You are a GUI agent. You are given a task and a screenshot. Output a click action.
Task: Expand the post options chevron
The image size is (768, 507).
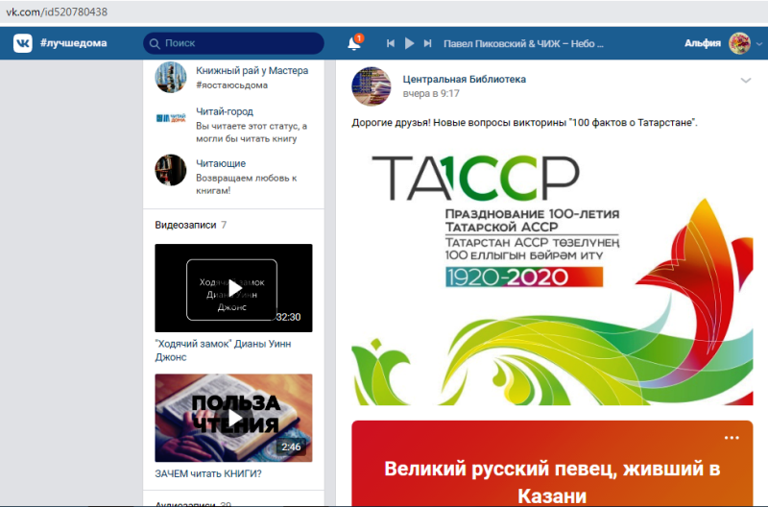coord(745,81)
